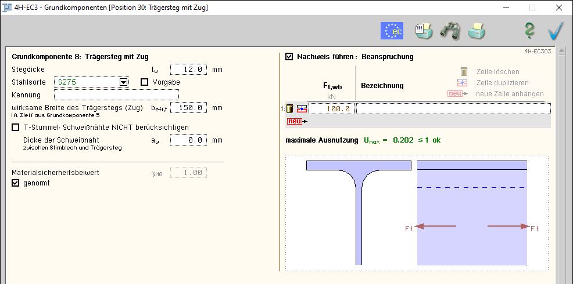Click the Kennung text field
The width and height of the screenshot is (573, 284).
(x=116, y=94)
